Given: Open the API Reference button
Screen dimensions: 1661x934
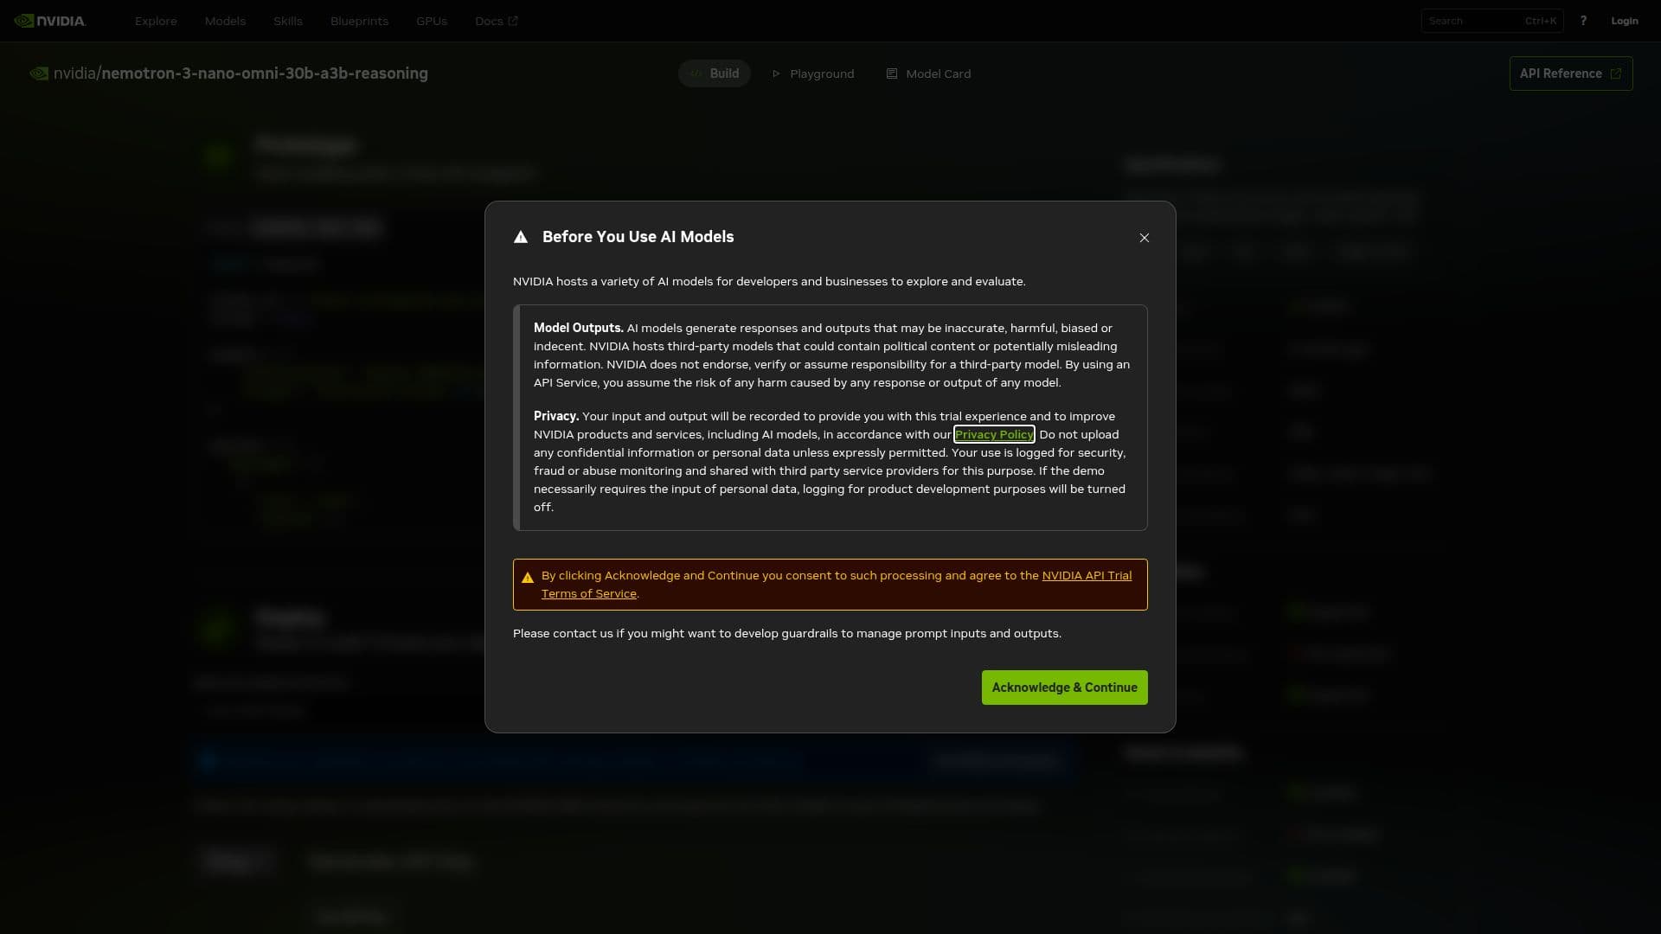Looking at the screenshot, I should coord(1571,74).
